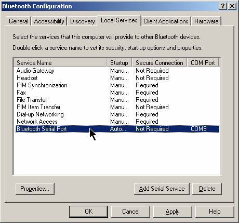Select the Local Services tab

(119, 20)
